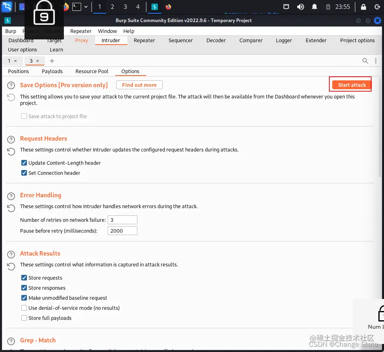
Task: Open the Project options tab
Action: click(357, 41)
